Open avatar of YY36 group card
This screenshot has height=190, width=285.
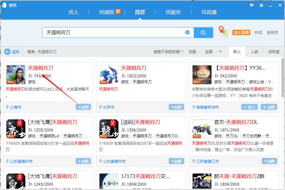(x=202, y=75)
